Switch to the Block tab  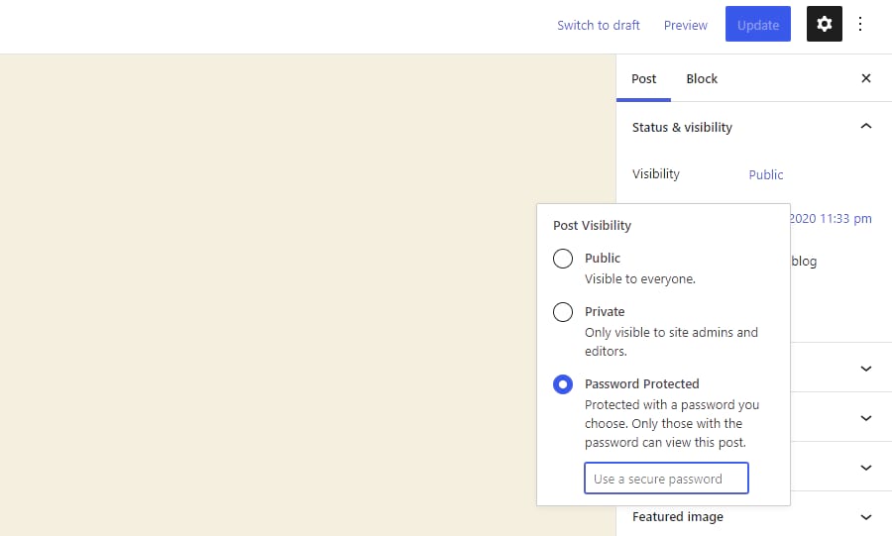702,78
